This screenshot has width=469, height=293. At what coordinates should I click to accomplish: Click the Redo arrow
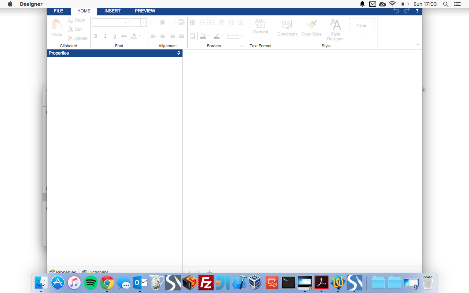click(x=407, y=11)
